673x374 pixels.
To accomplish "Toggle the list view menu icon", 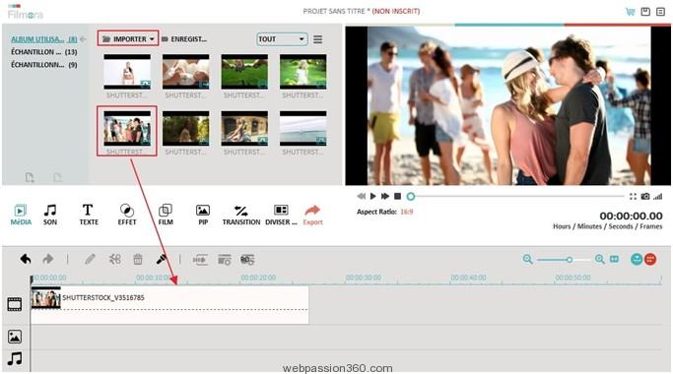I will click(317, 39).
